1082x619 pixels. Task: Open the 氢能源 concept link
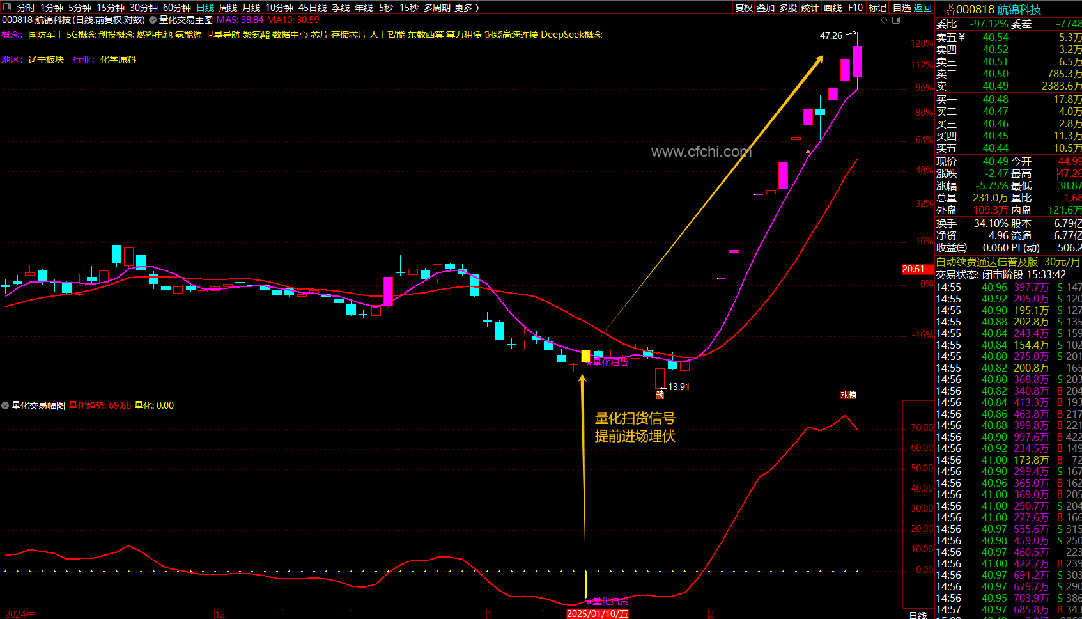point(189,35)
